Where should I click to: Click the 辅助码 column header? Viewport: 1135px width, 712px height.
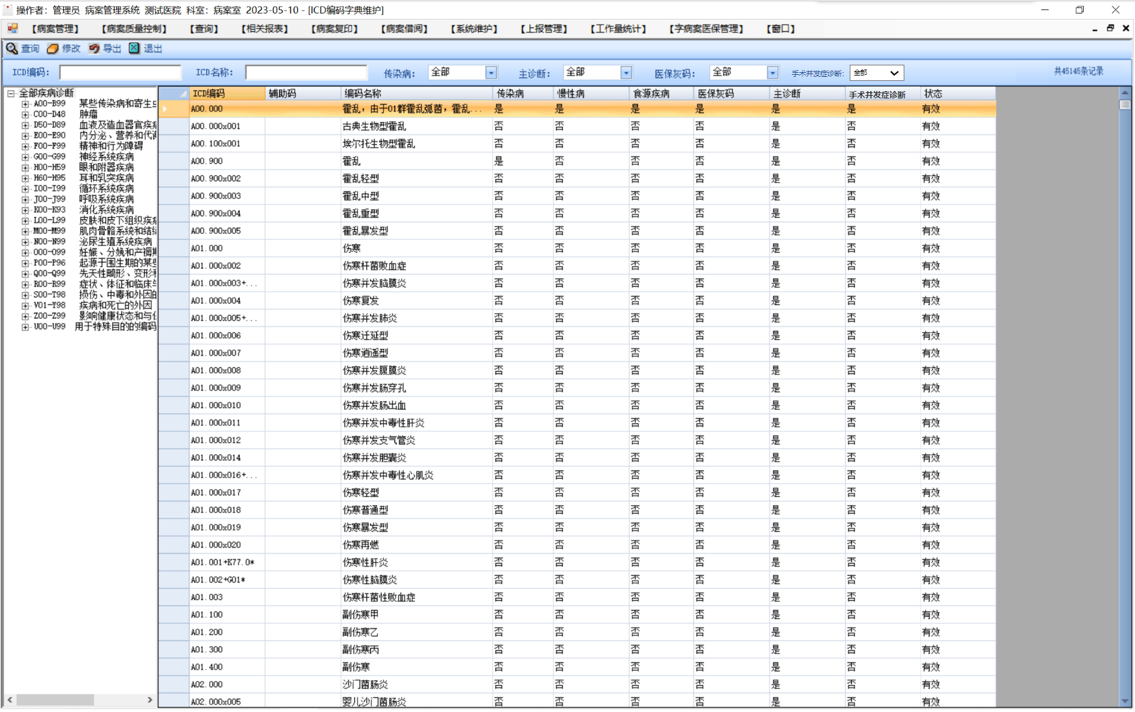303,94
